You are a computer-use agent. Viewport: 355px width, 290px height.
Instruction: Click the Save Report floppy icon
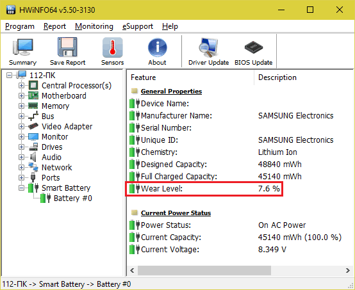67,47
